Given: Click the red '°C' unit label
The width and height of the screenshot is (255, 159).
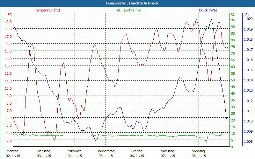Looking at the screenshot, I should pyautogui.click(x=10, y=15).
